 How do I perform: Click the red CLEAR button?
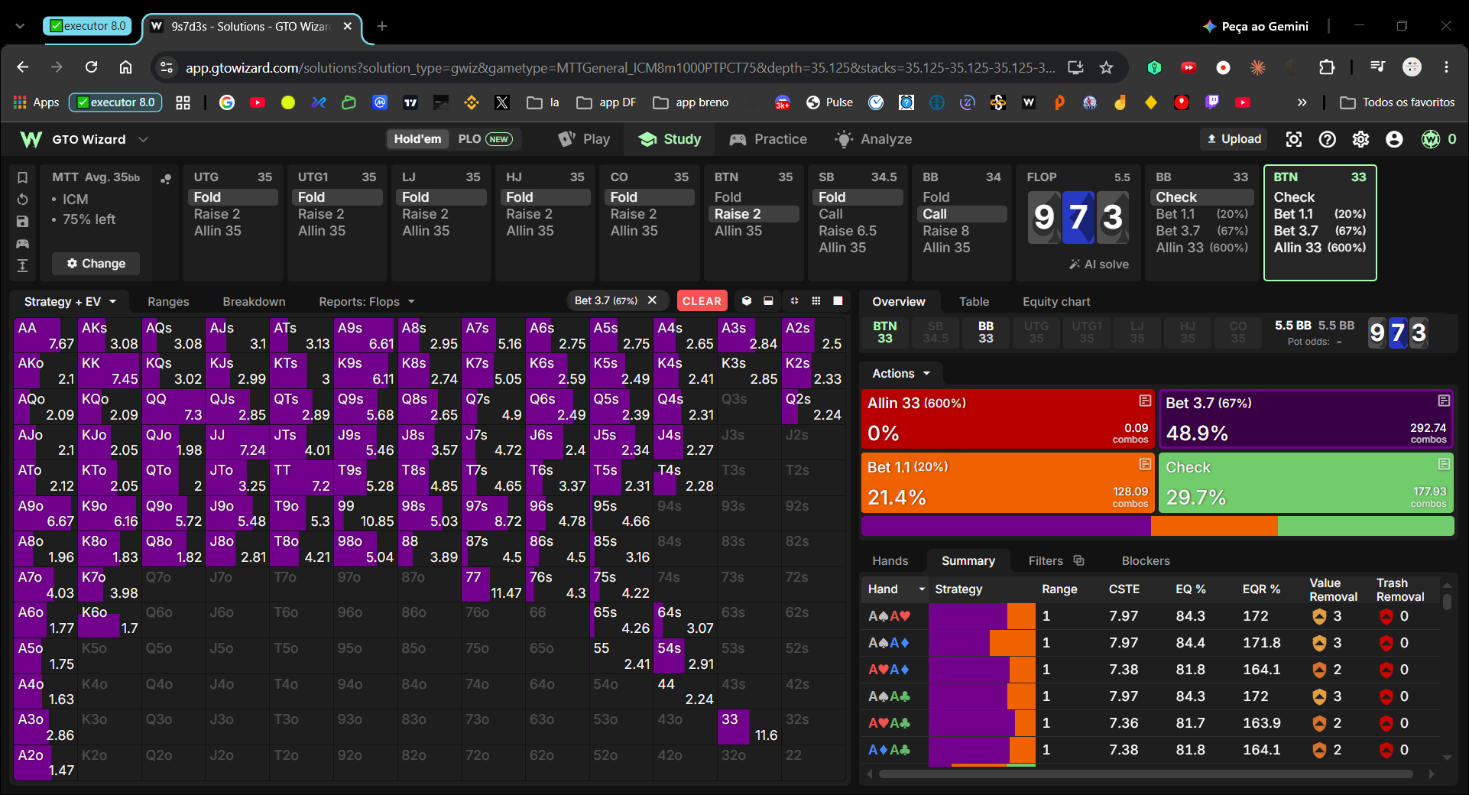coord(702,301)
